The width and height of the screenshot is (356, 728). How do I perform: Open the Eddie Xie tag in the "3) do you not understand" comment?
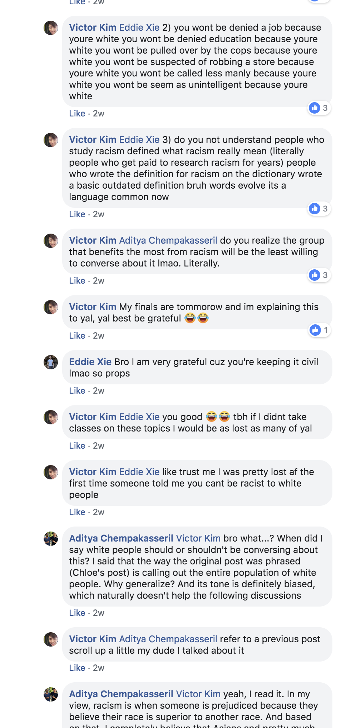(x=139, y=140)
